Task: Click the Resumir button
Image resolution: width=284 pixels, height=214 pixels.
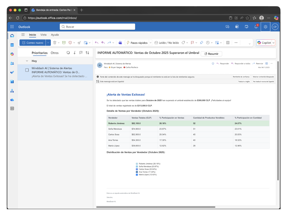Action: (x=211, y=54)
